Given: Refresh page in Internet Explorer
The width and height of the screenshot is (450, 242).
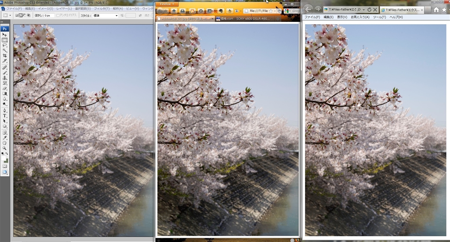Looking at the screenshot, I should click(369, 10).
